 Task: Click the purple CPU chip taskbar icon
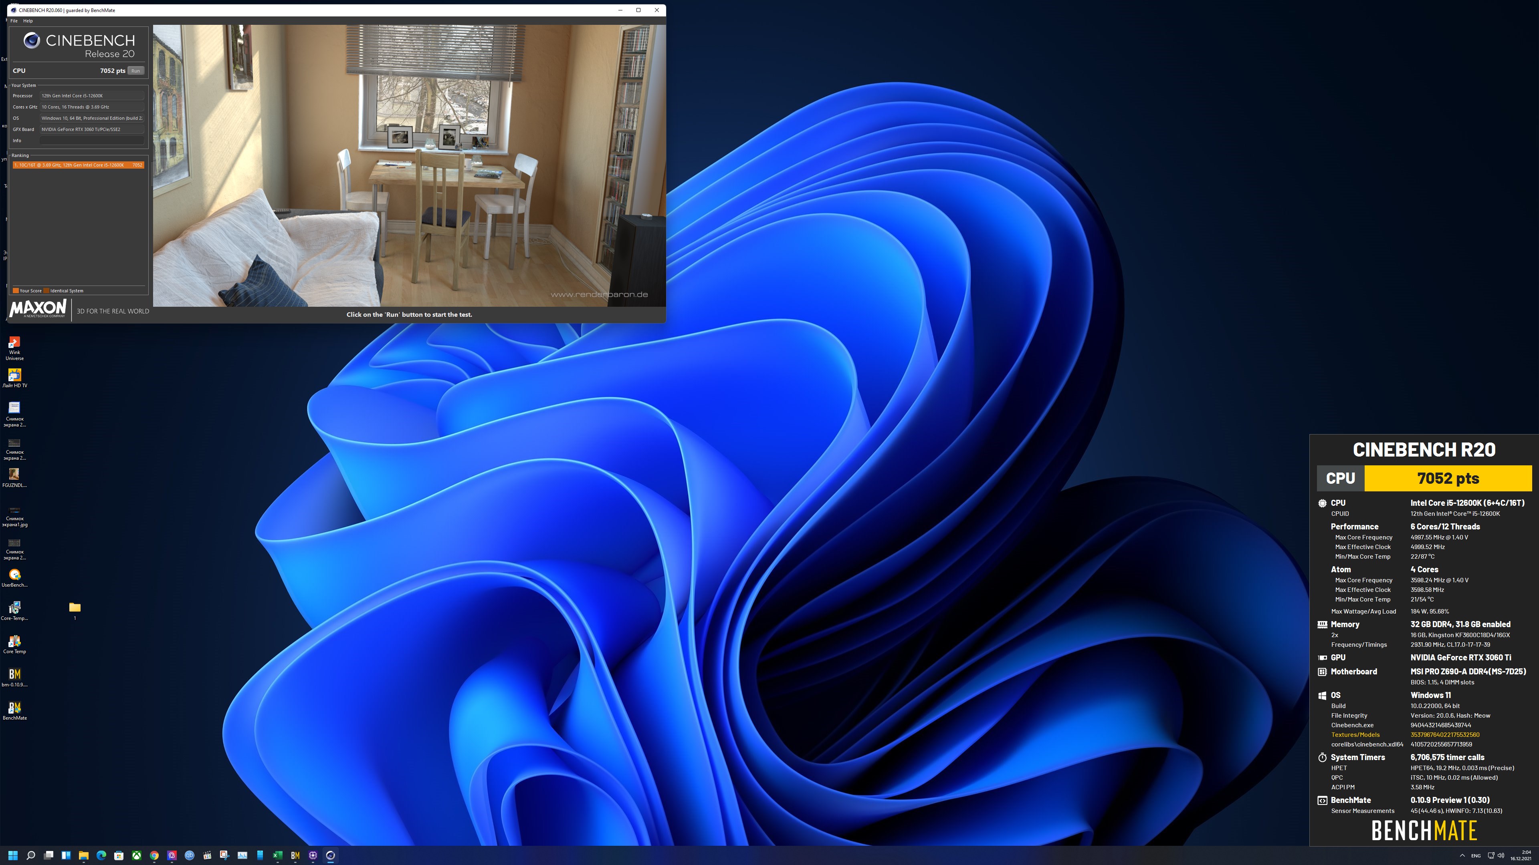pos(313,855)
